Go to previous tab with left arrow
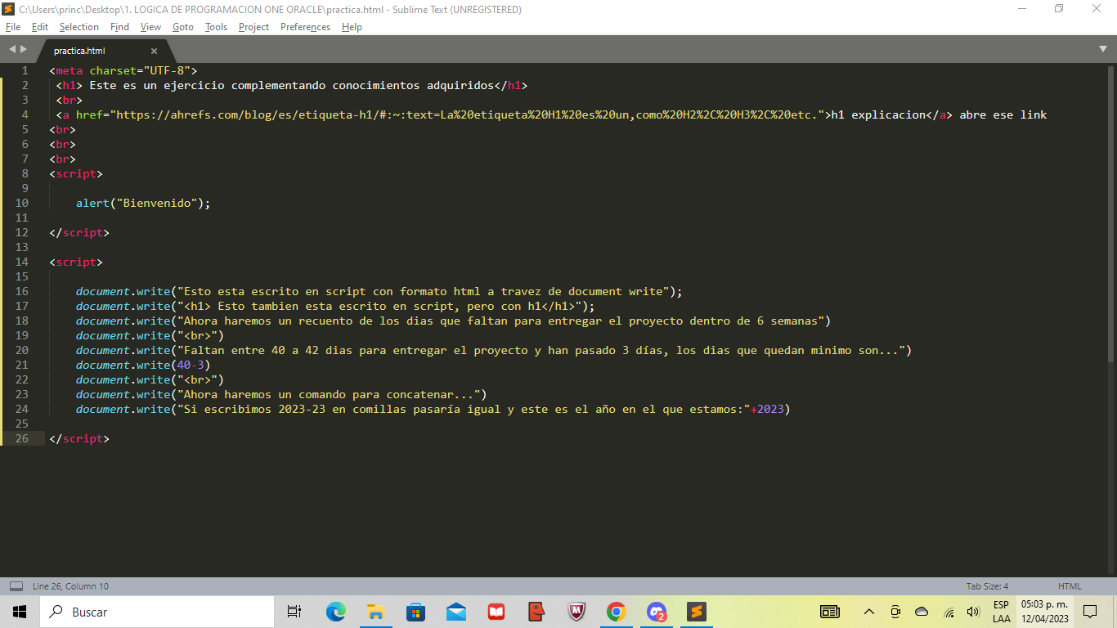The height and width of the screenshot is (628, 1117). click(11, 50)
